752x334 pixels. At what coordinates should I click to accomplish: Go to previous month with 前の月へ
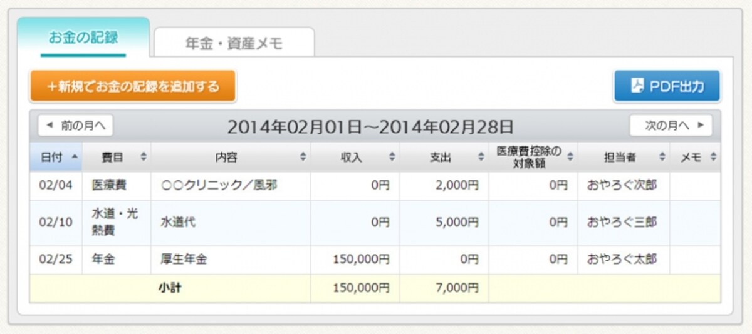coord(75,126)
